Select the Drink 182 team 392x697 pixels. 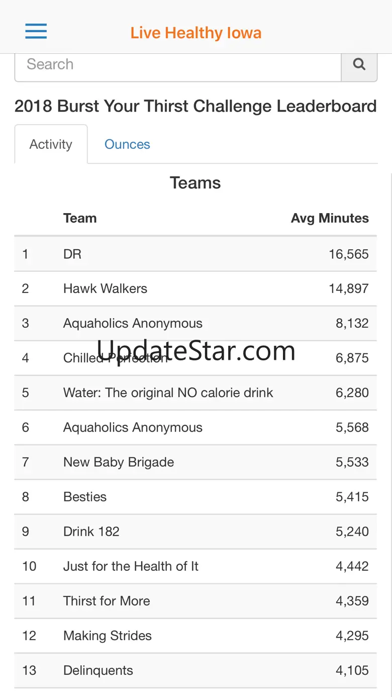[195, 531]
